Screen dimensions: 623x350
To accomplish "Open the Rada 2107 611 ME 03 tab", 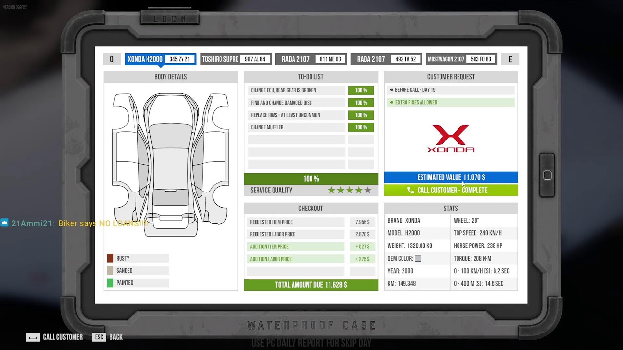I will pyautogui.click(x=311, y=59).
